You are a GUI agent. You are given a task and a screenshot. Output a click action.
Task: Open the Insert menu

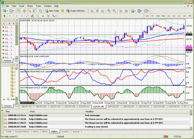[22, 6]
